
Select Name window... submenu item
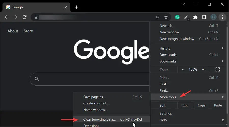pos(112,110)
